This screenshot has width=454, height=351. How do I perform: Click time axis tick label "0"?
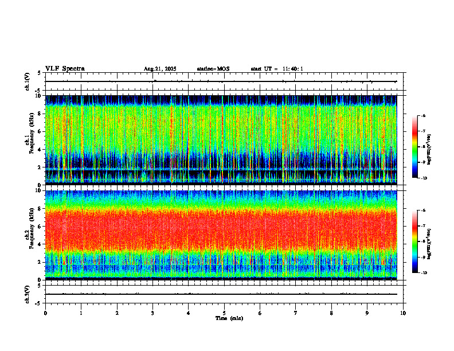45,313
